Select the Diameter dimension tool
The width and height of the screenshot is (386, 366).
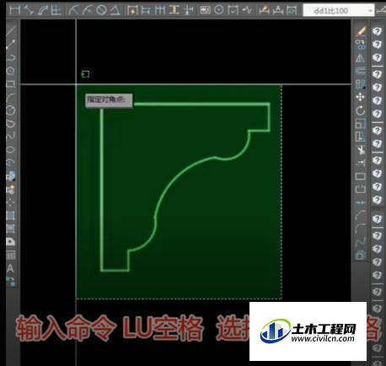coord(101,10)
